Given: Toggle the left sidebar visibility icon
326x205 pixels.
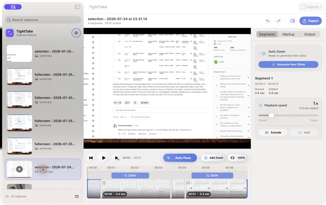Looking at the screenshot, I should pyautogui.click(x=77, y=7).
